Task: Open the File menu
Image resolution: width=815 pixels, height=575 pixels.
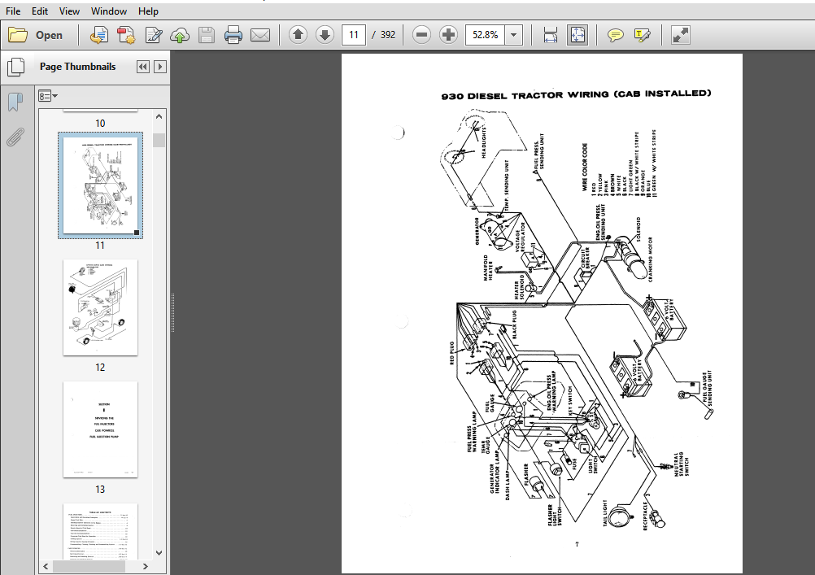Action: point(13,11)
